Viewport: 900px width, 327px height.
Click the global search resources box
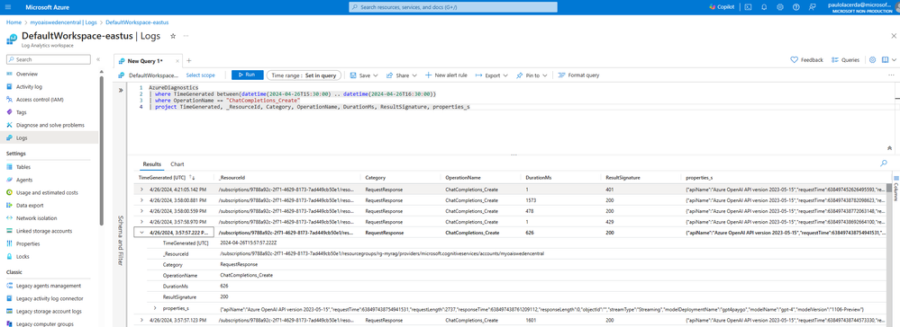coord(453,7)
